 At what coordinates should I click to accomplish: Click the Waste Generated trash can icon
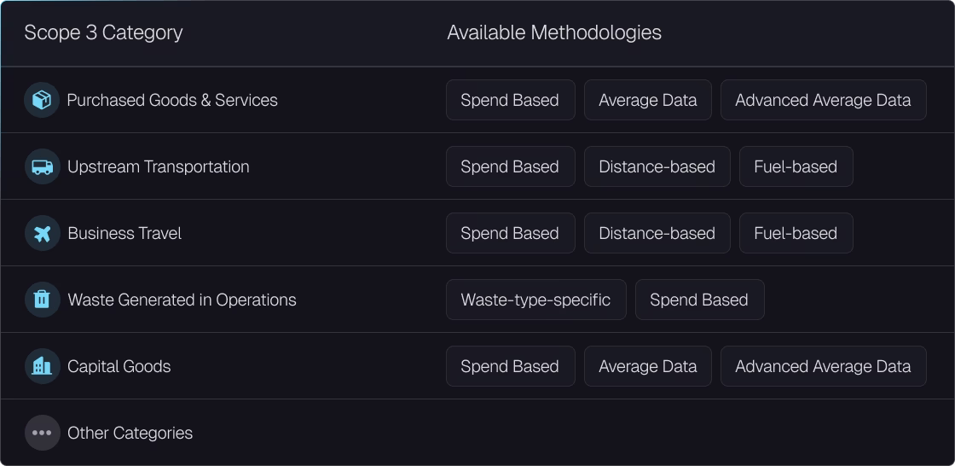click(42, 300)
